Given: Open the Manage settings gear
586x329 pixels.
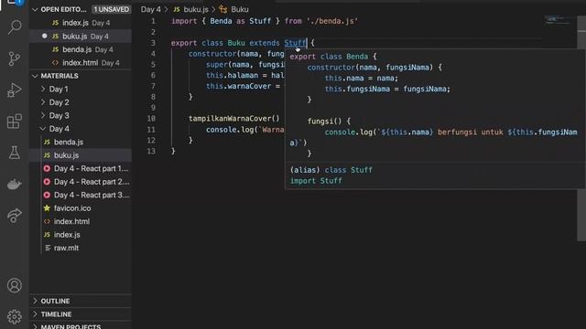Looking at the screenshot, I should [15, 317].
